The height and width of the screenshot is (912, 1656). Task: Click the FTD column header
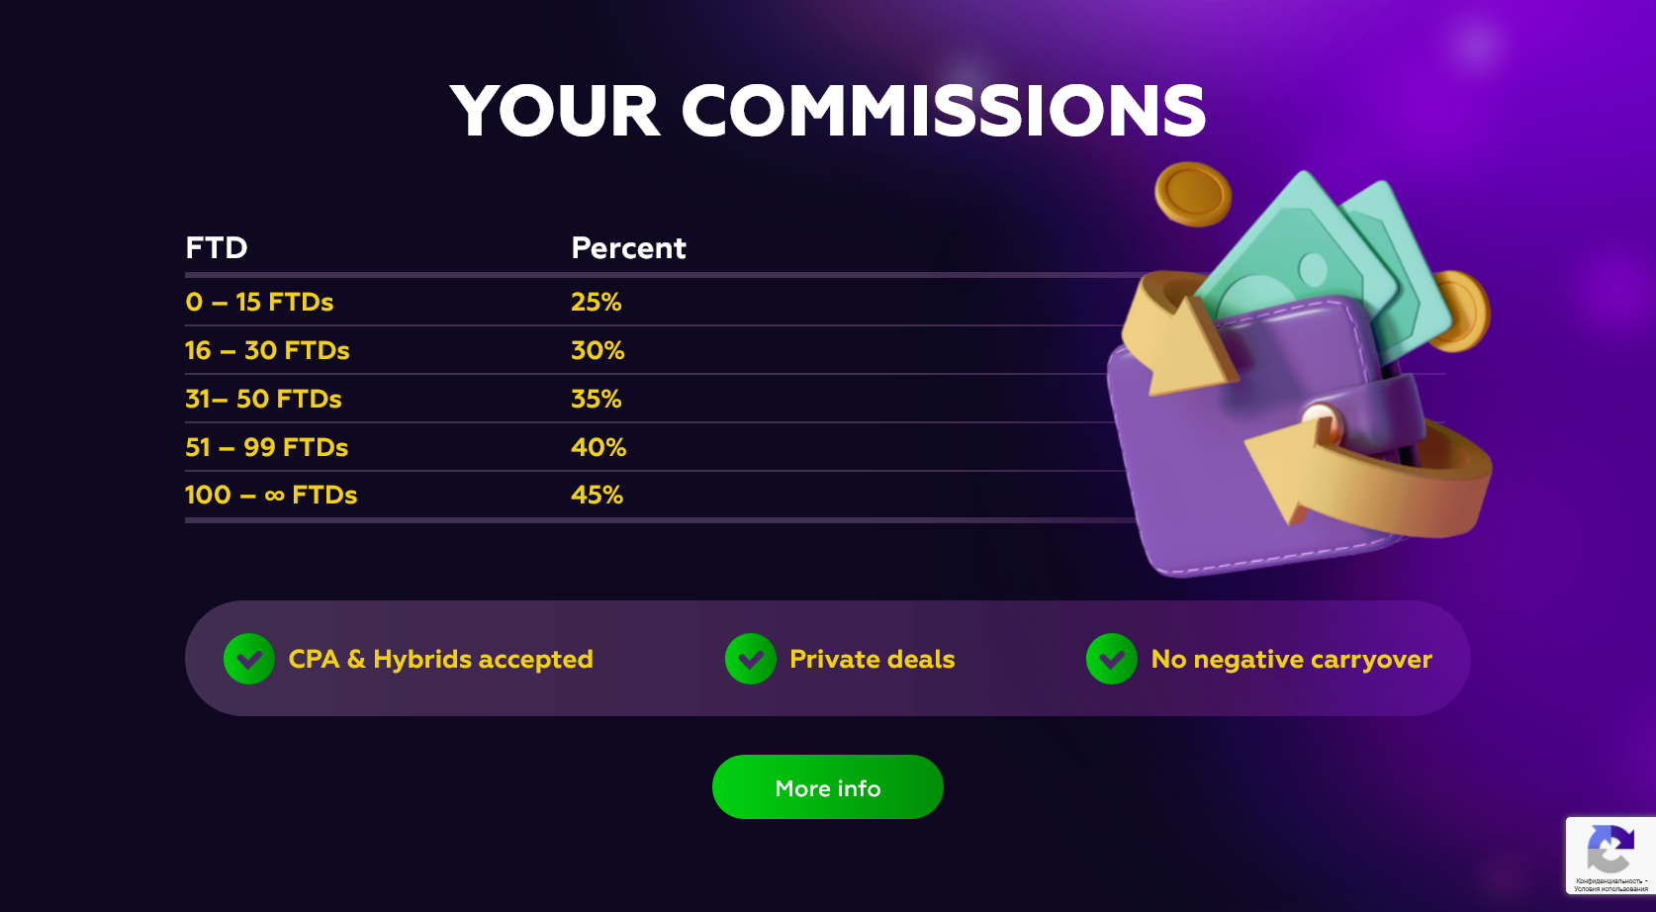pos(216,247)
